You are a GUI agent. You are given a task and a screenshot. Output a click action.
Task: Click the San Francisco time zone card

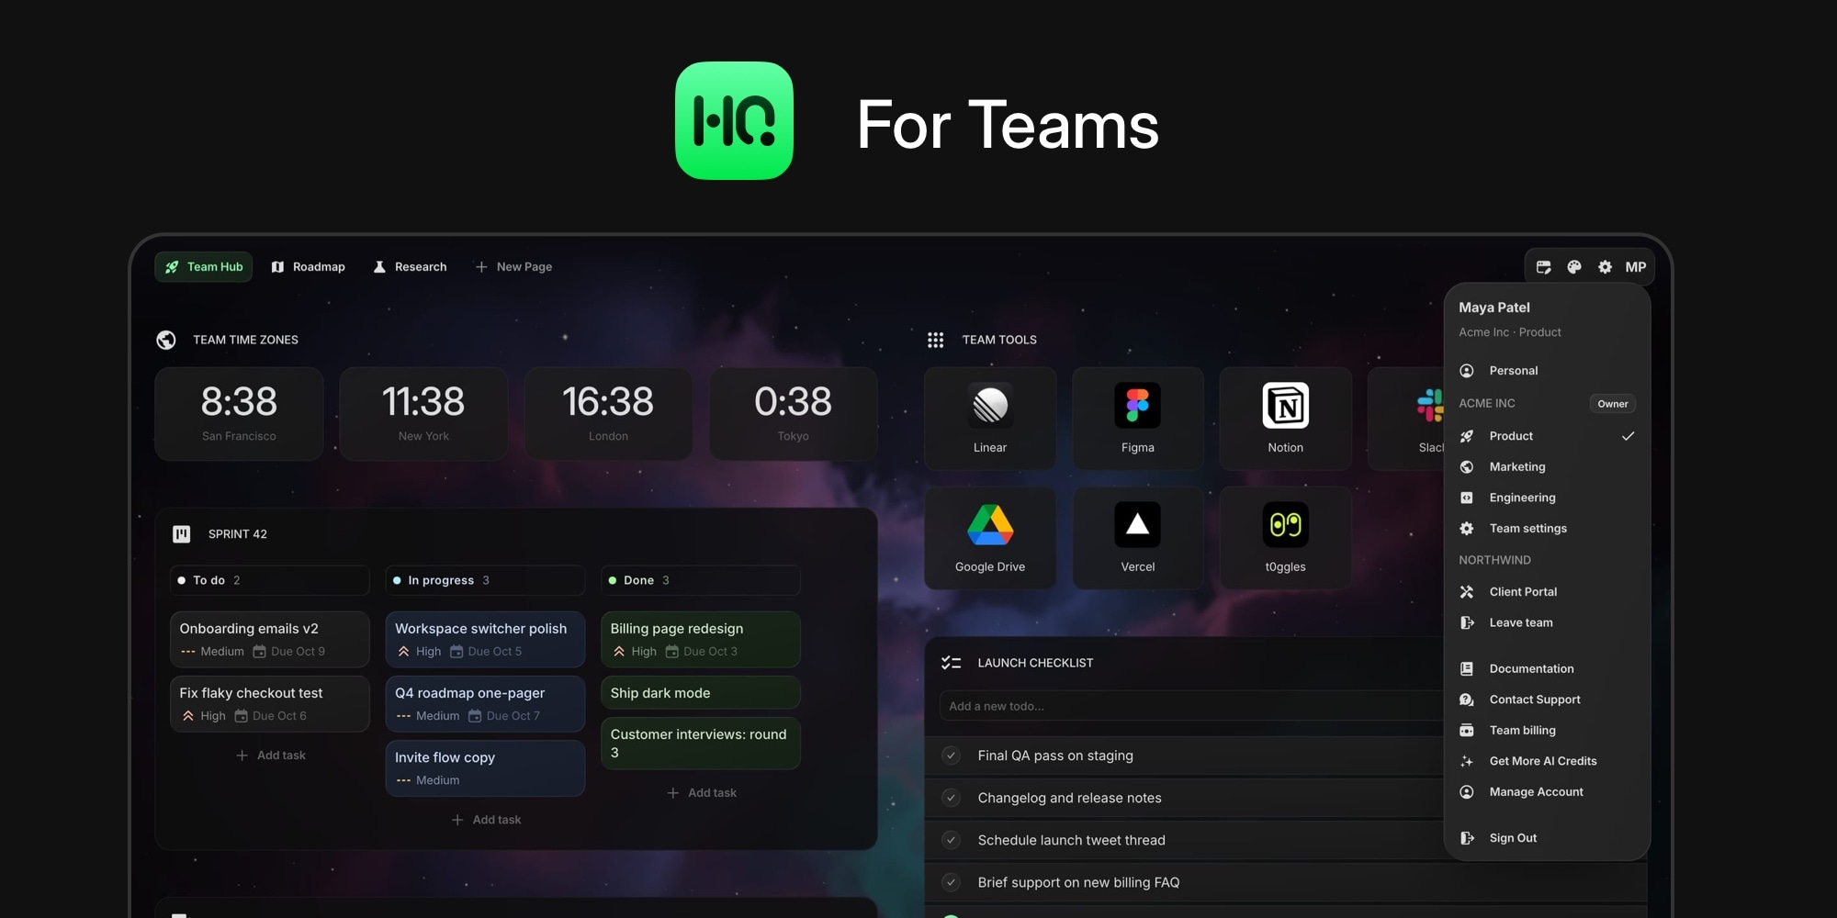click(239, 414)
